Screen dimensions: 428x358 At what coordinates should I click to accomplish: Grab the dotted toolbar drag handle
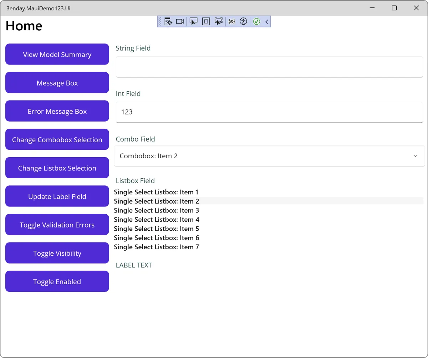[160, 22]
